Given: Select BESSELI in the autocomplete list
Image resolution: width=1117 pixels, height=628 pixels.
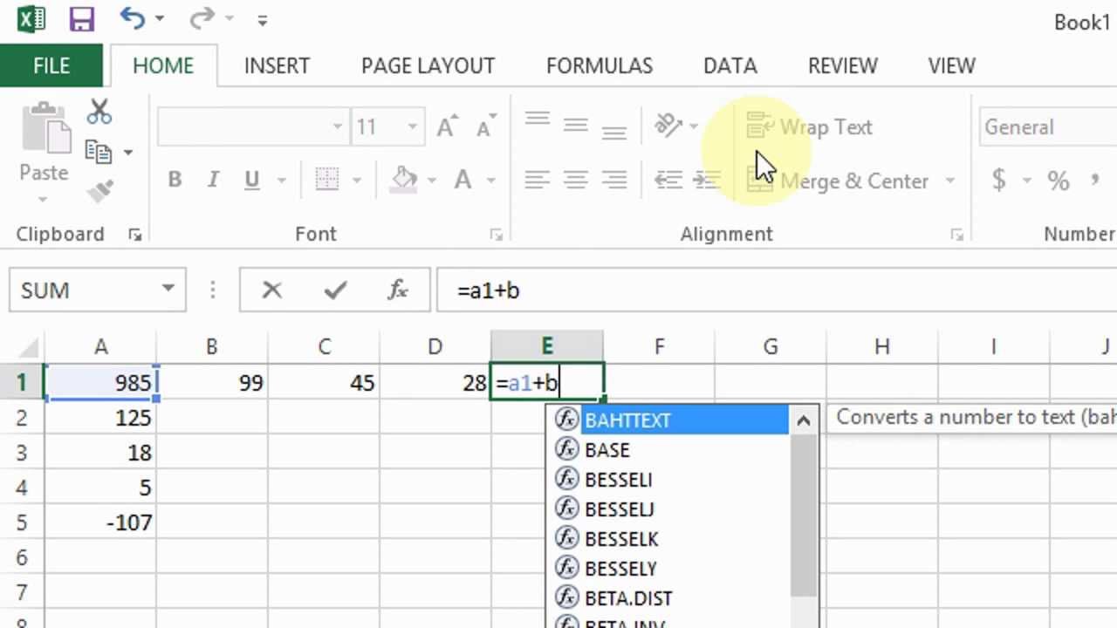Looking at the screenshot, I should (673, 479).
